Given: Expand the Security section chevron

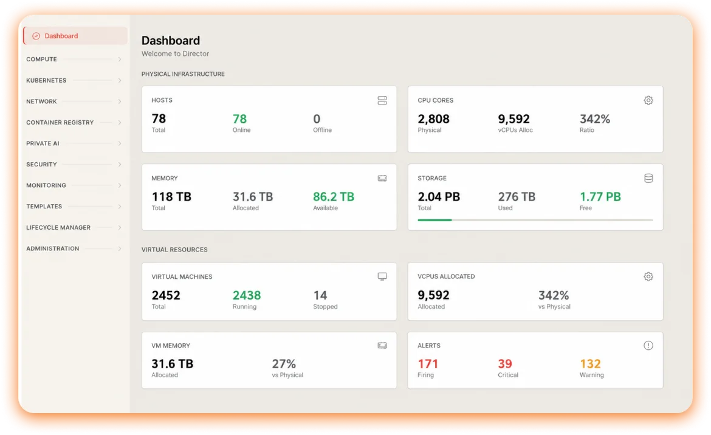Looking at the screenshot, I should pos(120,165).
